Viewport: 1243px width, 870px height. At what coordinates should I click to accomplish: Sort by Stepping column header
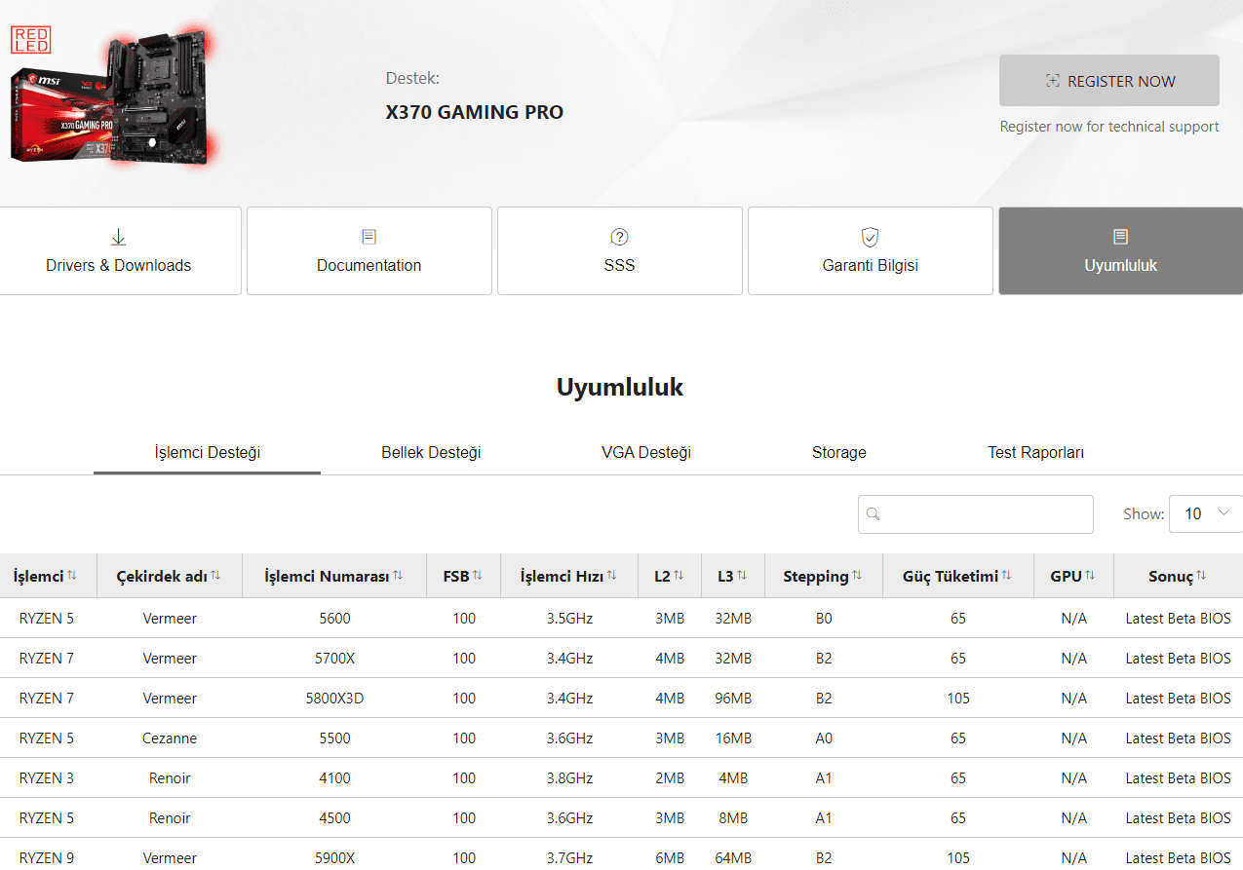click(815, 577)
